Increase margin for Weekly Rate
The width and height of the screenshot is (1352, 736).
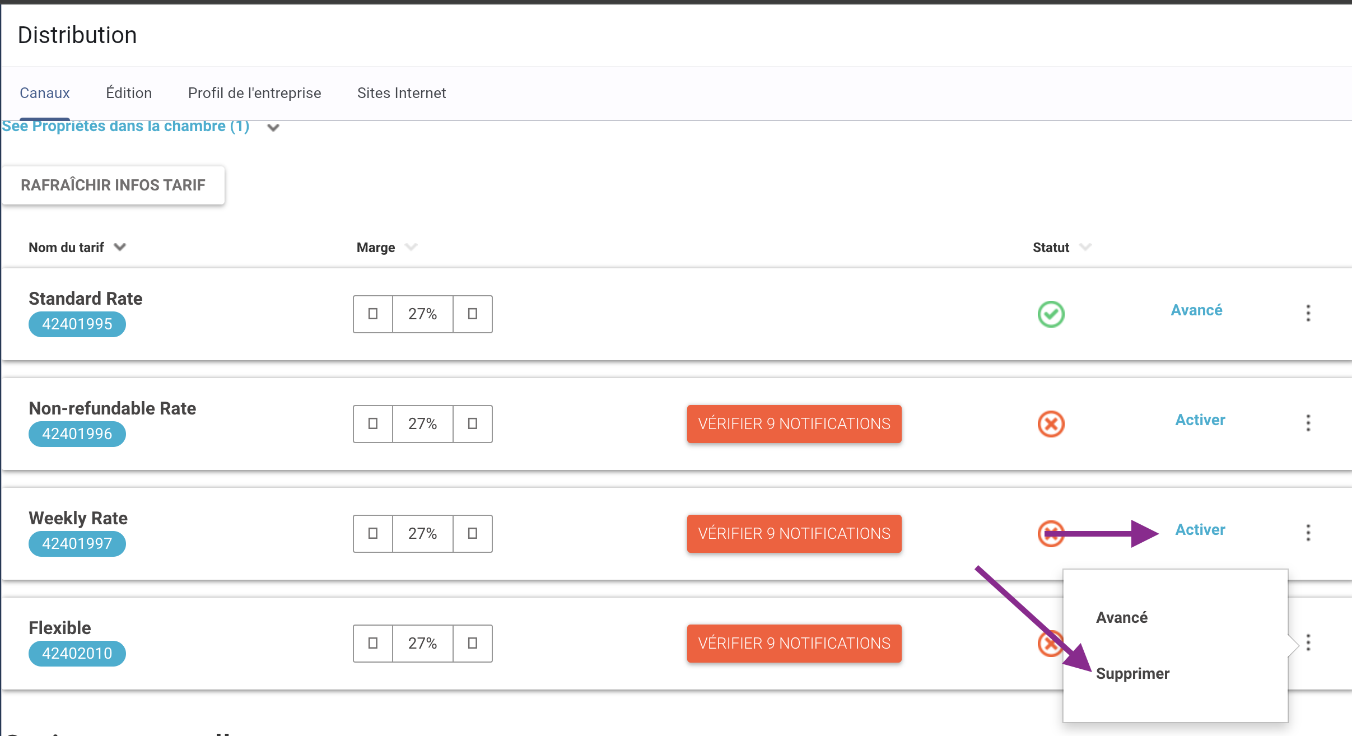pyautogui.click(x=473, y=533)
